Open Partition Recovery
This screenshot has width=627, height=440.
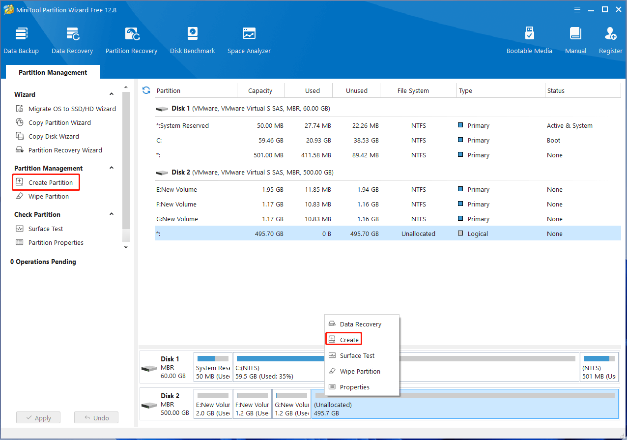point(131,39)
